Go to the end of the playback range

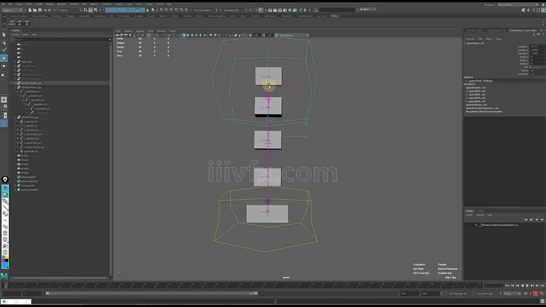click(542, 286)
